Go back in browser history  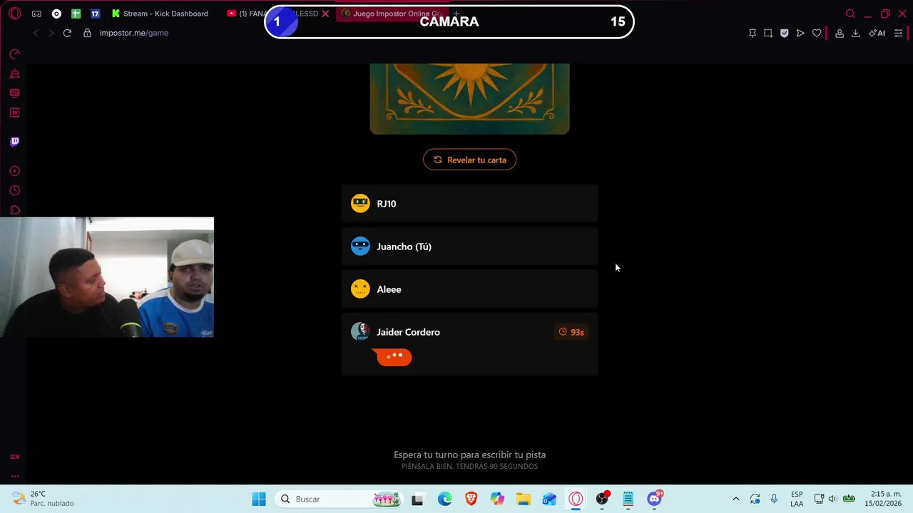click(36, 33)
